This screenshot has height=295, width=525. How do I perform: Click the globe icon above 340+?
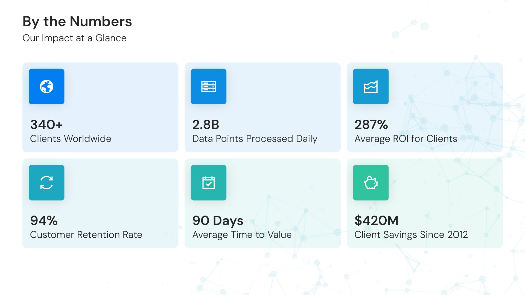pyautogui.click(x=46, y=87)
